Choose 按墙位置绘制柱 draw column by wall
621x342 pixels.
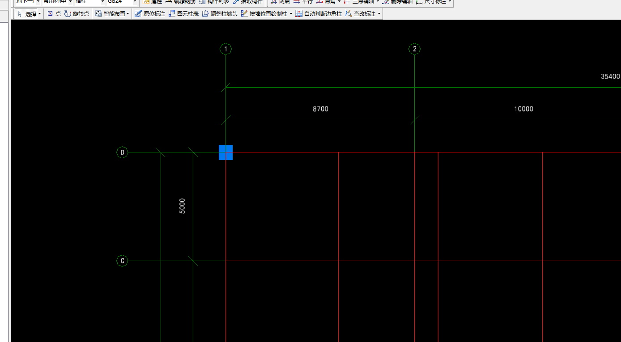coord(264,14)
